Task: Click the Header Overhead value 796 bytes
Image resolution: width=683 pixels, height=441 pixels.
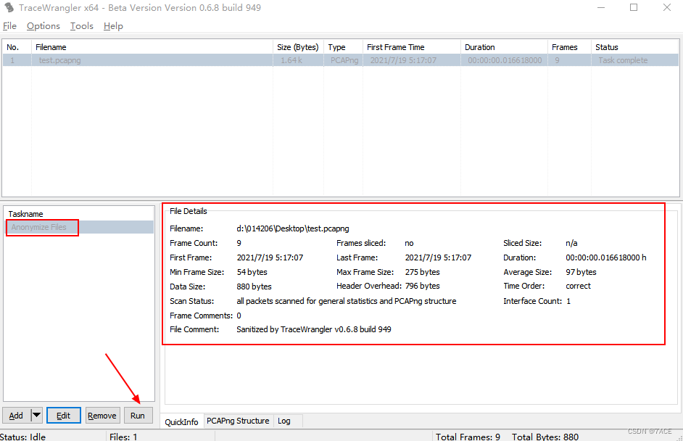Action: [x=422, y=286]
